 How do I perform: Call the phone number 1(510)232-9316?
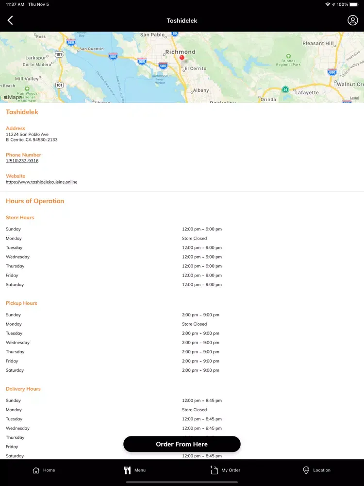tap(22, 161)
